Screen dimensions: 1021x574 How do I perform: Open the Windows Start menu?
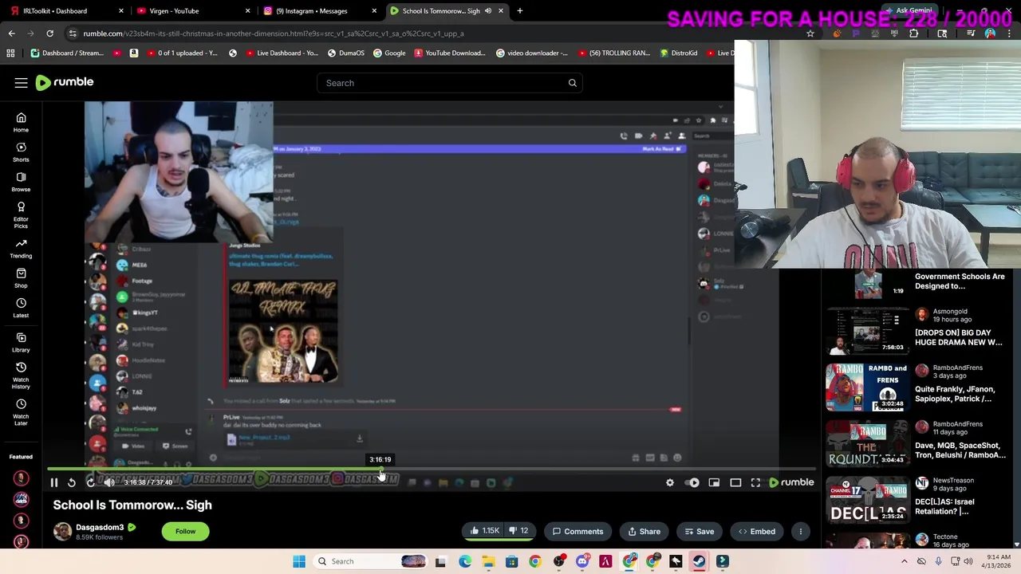299,561
